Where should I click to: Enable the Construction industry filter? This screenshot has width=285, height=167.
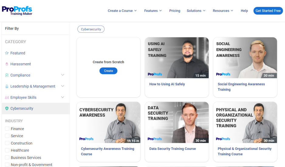[7, 143]
